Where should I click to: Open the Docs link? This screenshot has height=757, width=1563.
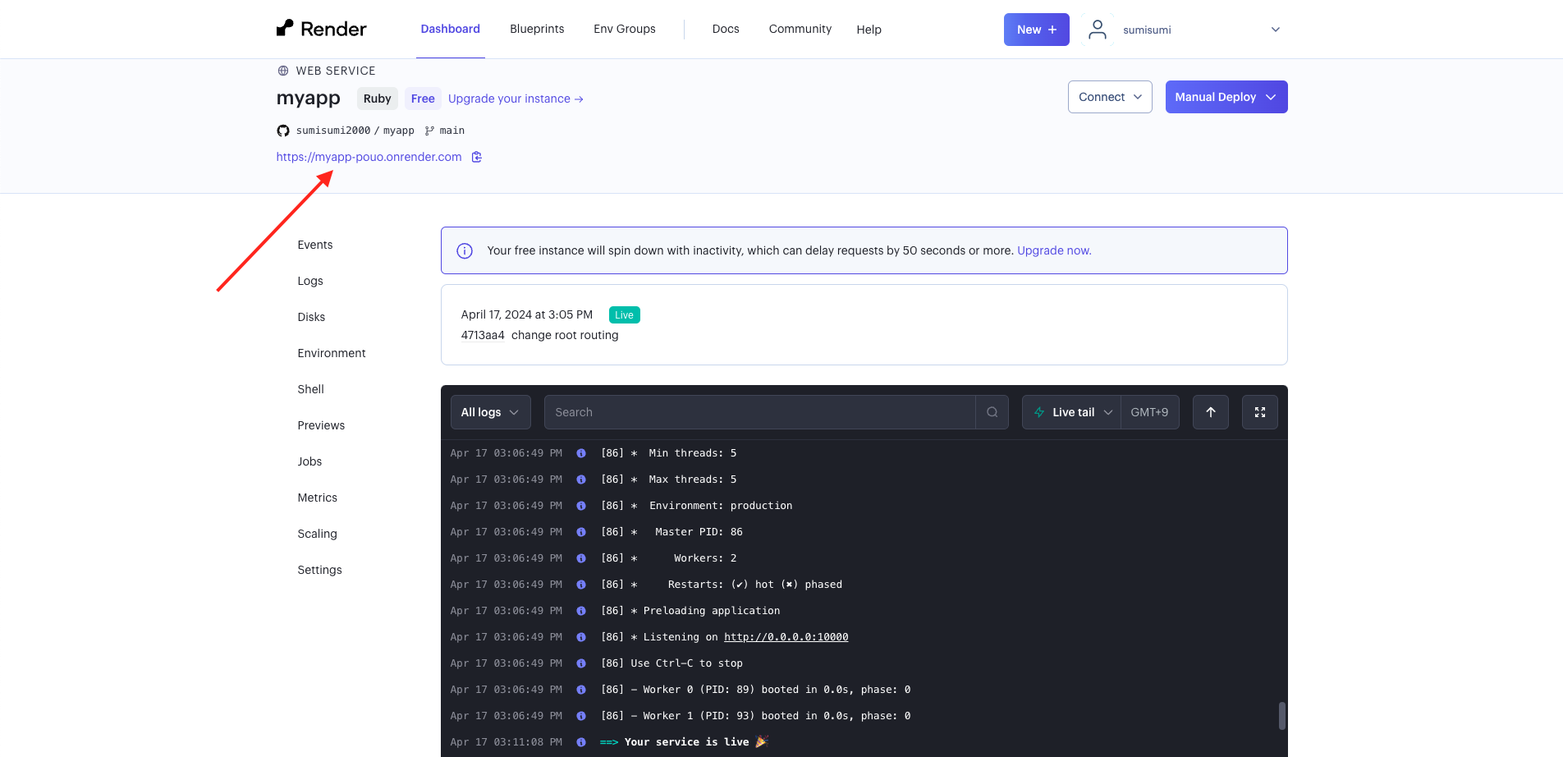click(726, 29)
